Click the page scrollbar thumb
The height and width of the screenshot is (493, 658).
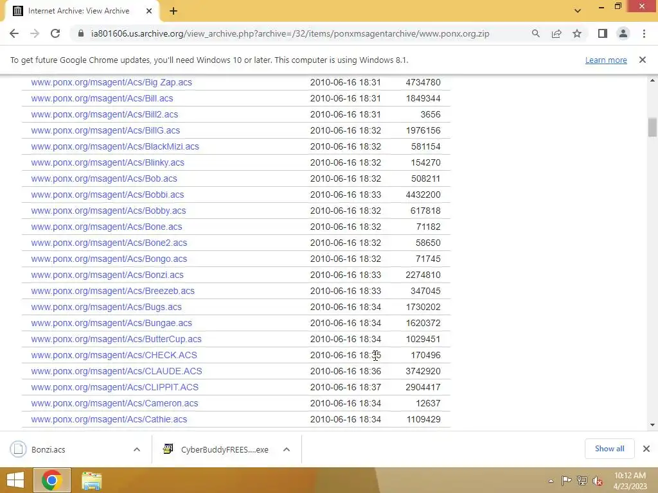pyautogui.click(x=652, y=127)
